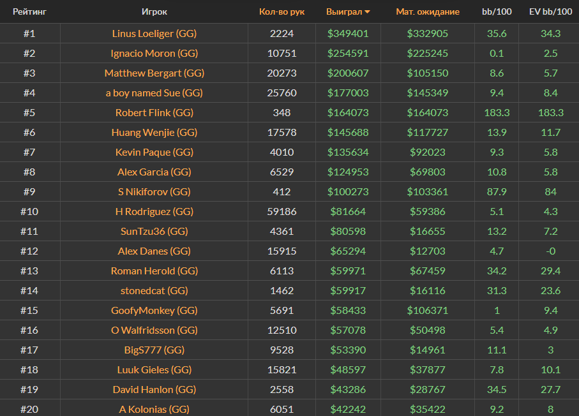579x416 pixels.
Task: Select player Matthew Bergart (GG)
Action: coord(154,73)
